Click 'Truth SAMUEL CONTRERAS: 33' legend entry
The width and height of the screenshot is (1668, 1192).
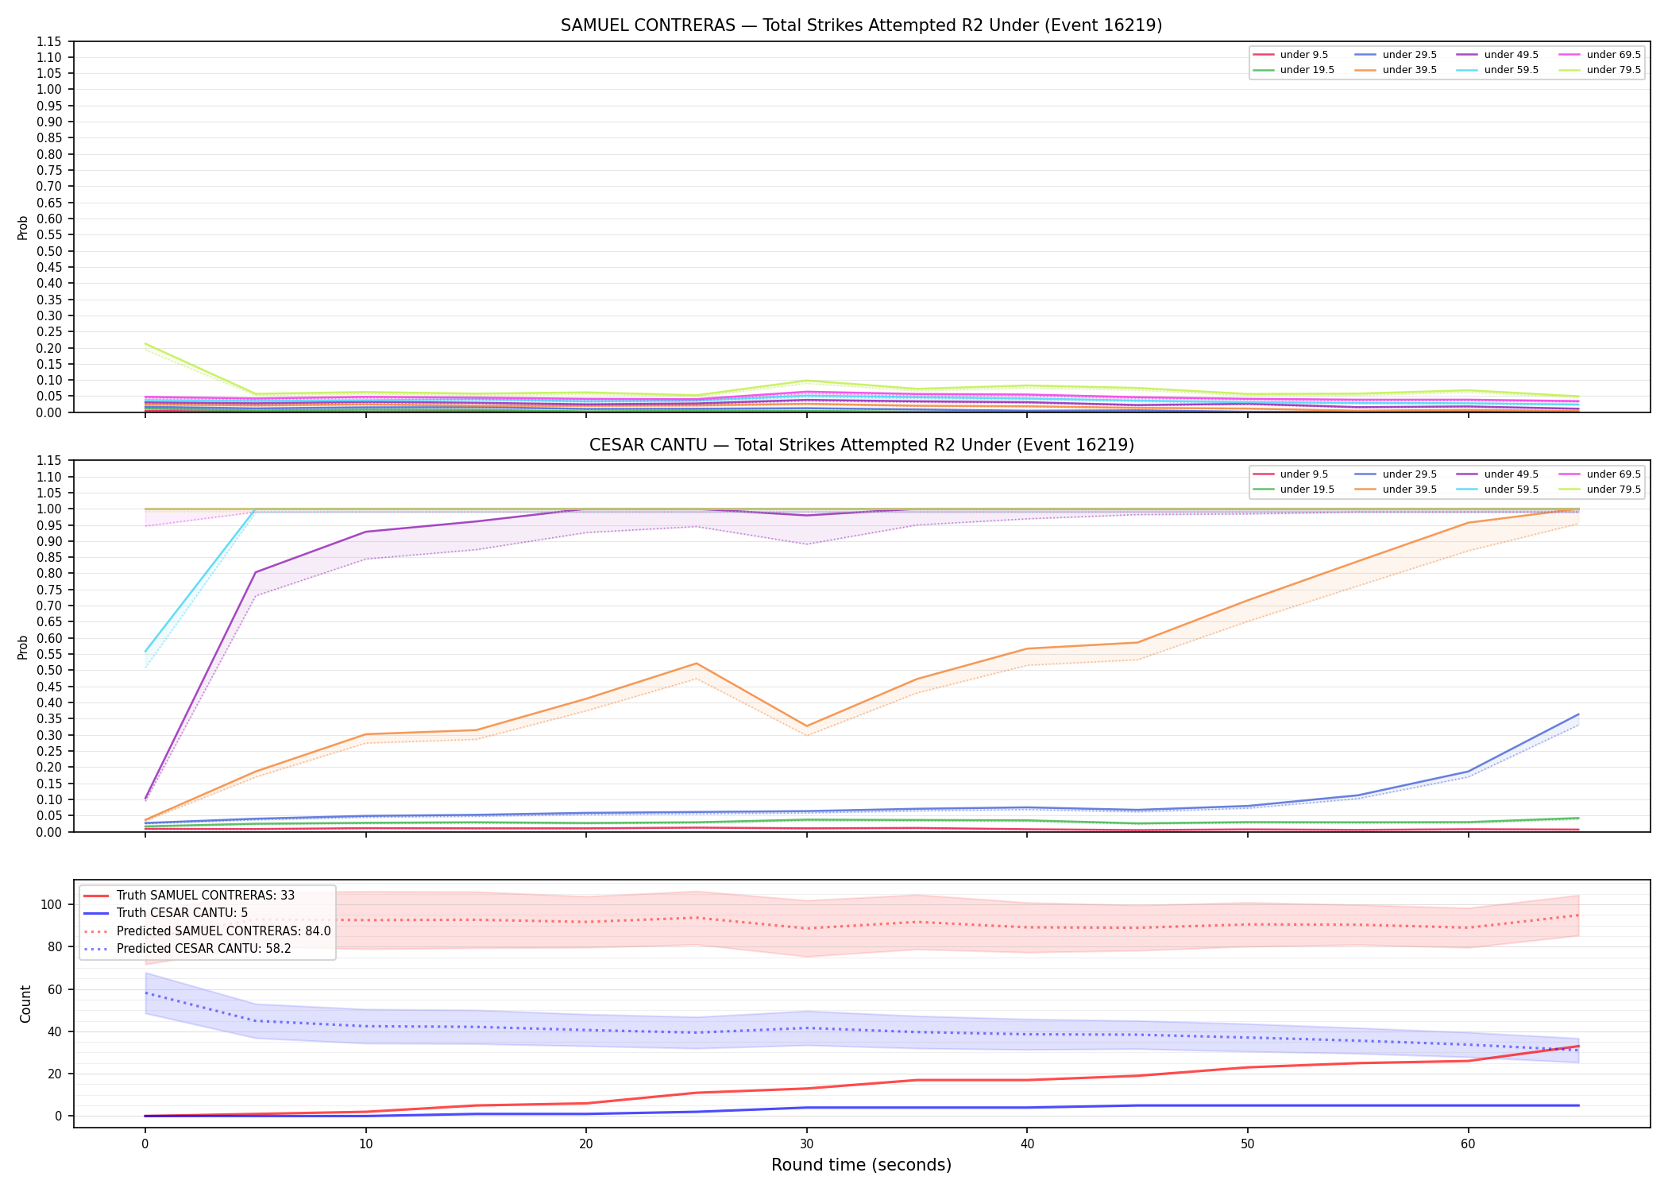(189, 896)
